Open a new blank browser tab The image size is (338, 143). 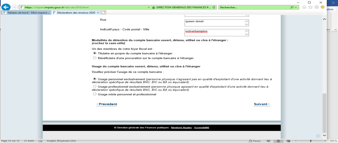(103, 13)
